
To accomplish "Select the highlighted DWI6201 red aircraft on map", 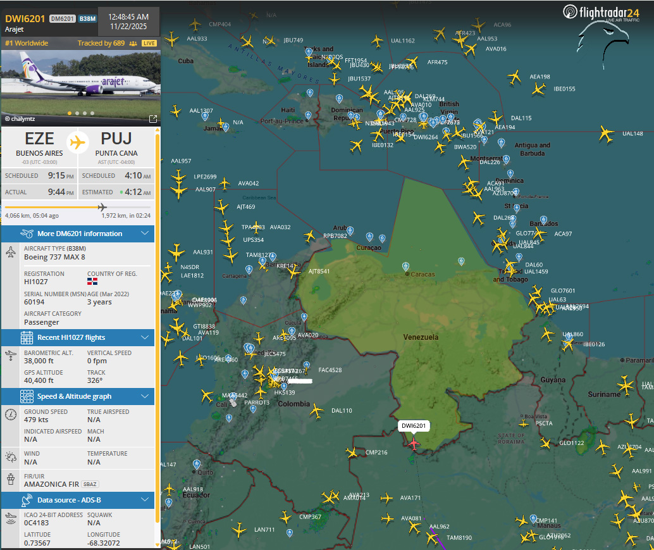I will 414,443.
